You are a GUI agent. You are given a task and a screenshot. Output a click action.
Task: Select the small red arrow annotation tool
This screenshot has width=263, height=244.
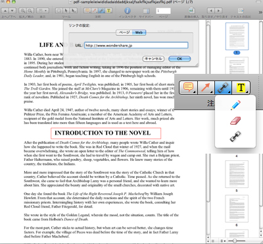point(95,11)
